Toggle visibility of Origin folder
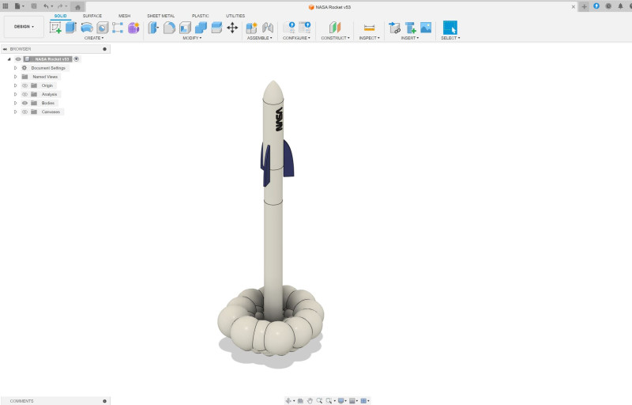 24,85
